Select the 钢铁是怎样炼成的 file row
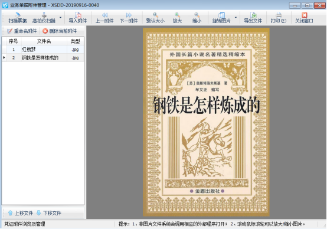Viewport: 327px width, 229px height. (x=43, y=58)
